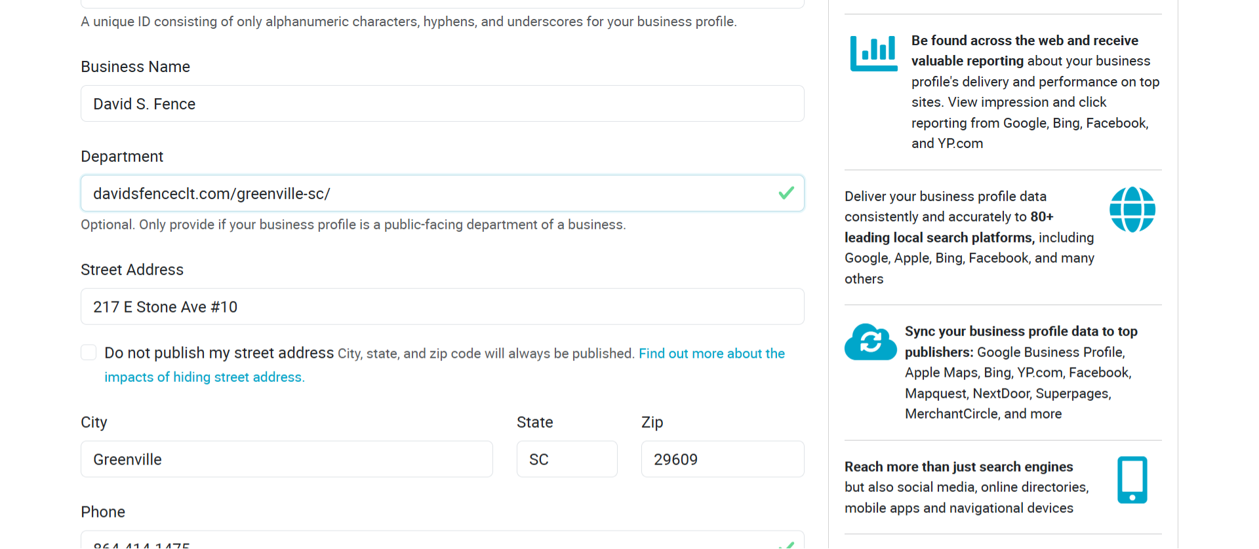The height and width of the screenshot is (549, 1259).
Task: Edit the Street Address field
Action: coord(442,307)
